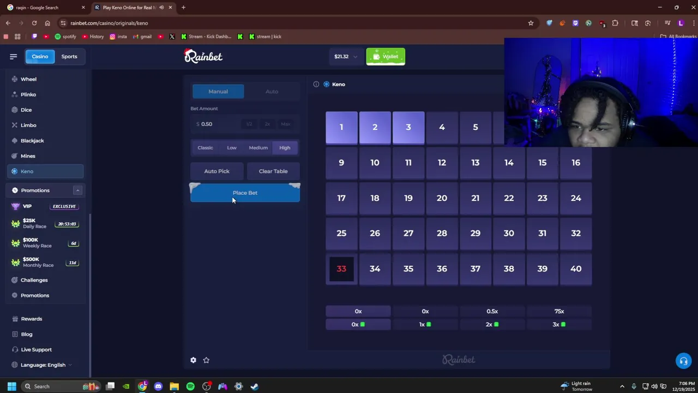Viewport: 698px width, 393px height.
Task: Open the Wallet
Action: point(386,56)
